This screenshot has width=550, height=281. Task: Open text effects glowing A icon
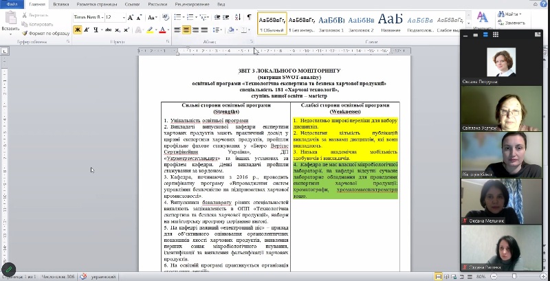tap(138, 30)
